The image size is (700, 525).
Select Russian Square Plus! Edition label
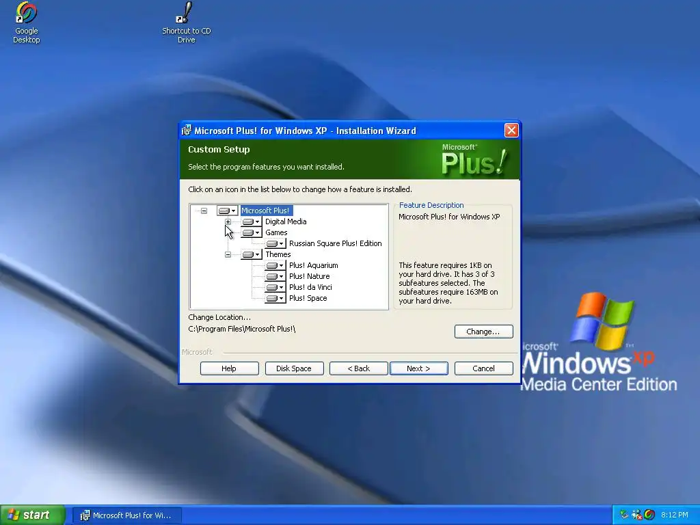335,243
